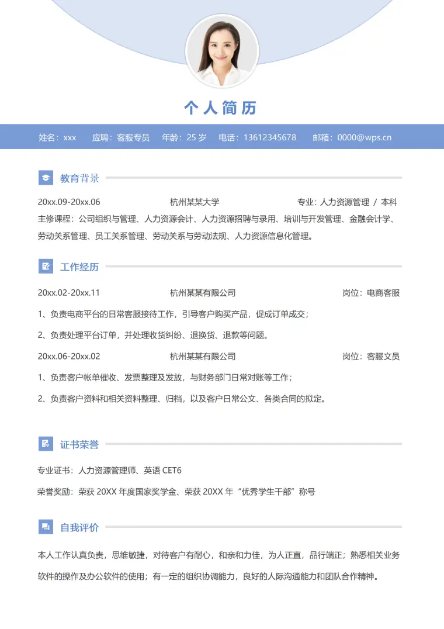Click the line starting 本人工作认真负责
The width and height of the screenshot is (444, 629).
[x=219, y=555]
